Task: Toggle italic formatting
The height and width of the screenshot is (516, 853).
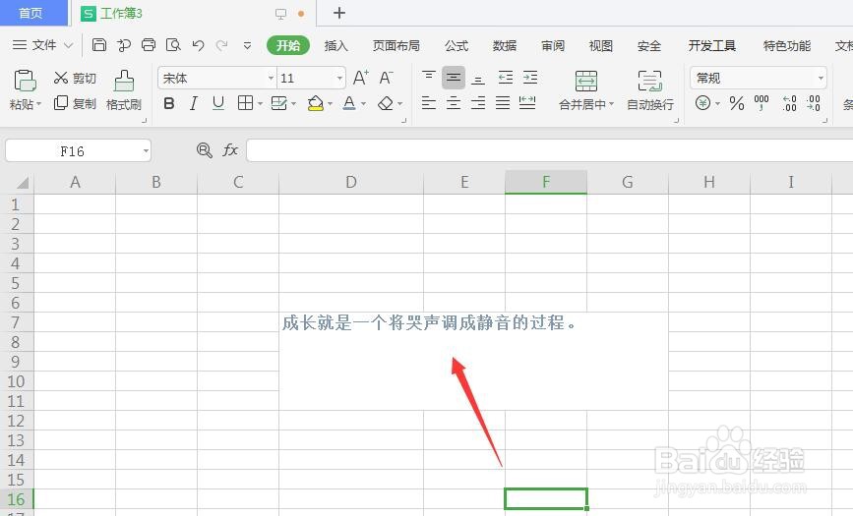Action: [x=194, y=103]
